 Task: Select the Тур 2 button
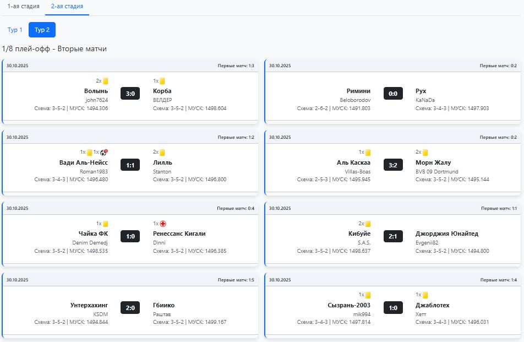pos(42,30)
